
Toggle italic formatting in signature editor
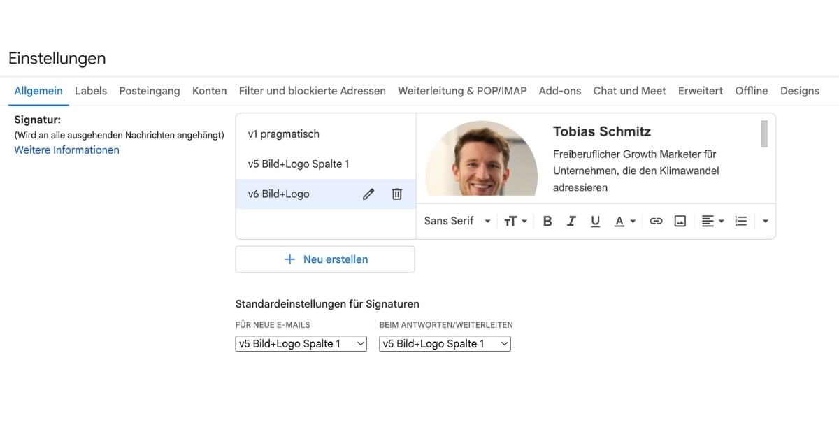571,221
